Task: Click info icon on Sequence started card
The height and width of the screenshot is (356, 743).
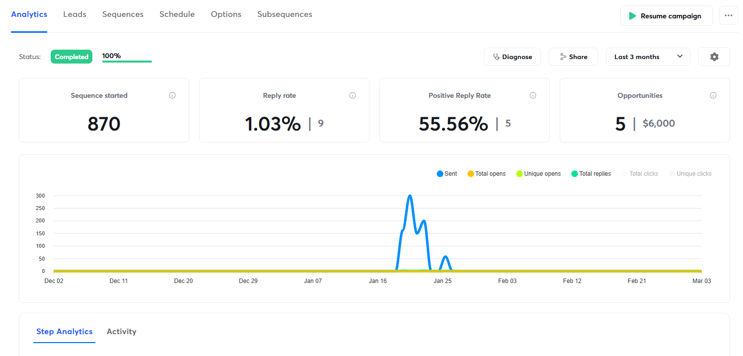Action: [x=172, y=95]
